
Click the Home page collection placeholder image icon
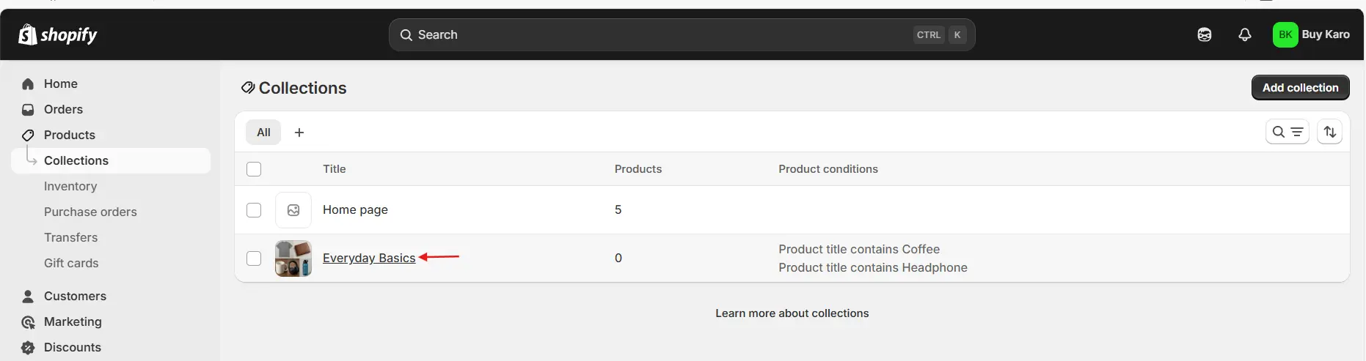[x=293, y=210]
